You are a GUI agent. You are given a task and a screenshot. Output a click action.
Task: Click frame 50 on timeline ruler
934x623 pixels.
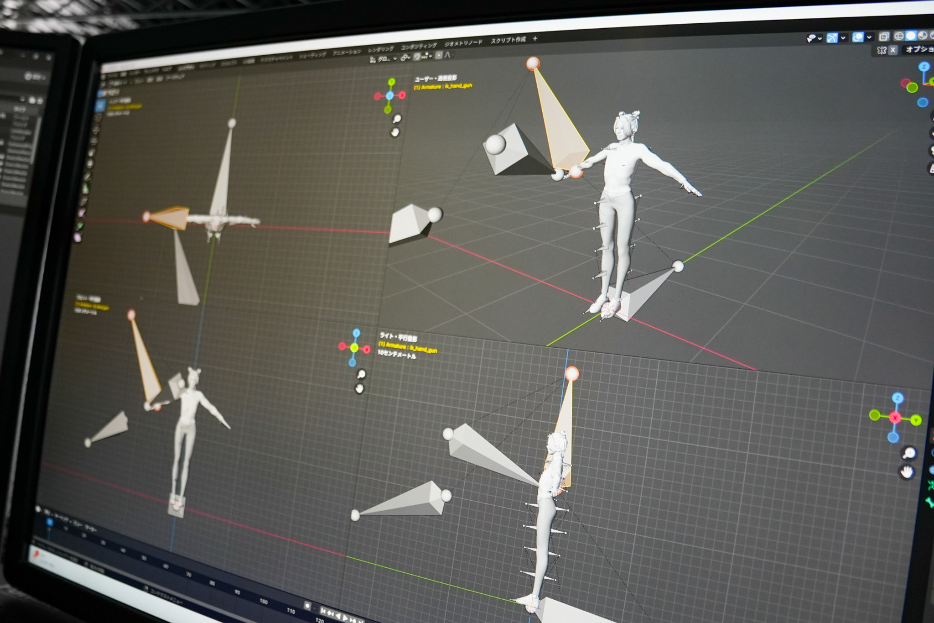(x=144, y=558)
